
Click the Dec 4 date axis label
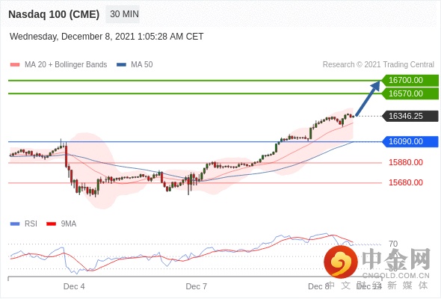pyautogui.click(x=74, y=286)
